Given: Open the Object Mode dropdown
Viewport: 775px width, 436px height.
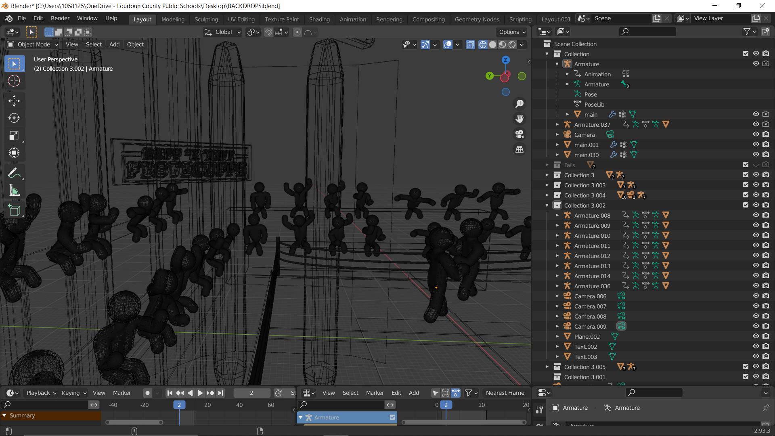Looking at the screenshot, I should click(33, 44).
